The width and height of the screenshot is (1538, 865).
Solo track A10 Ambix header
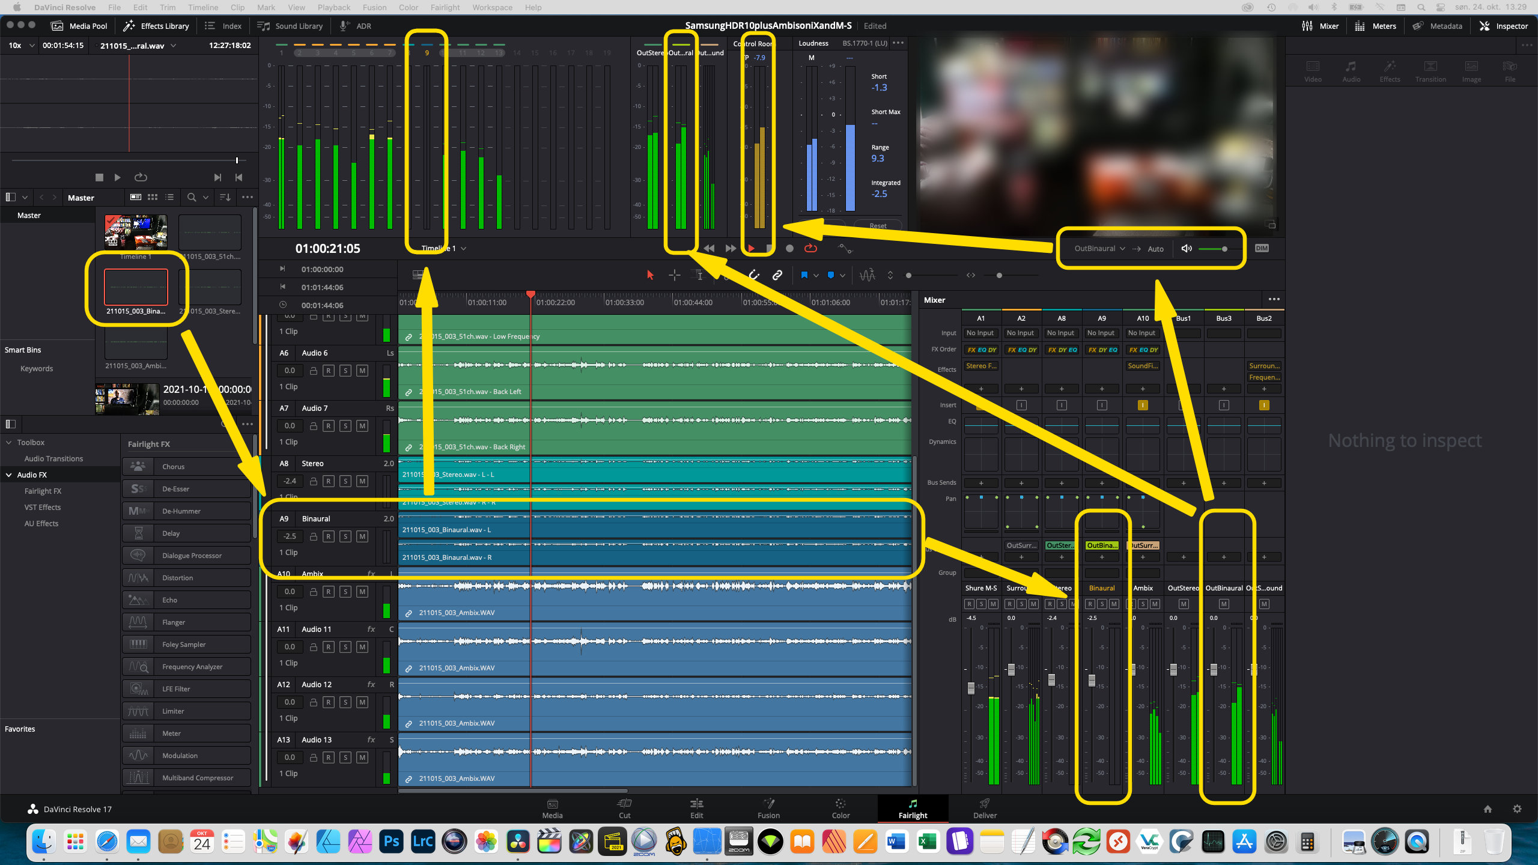[345, 592]
